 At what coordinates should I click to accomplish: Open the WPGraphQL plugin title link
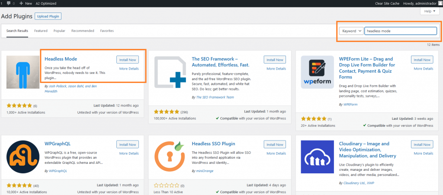[58, 144]
